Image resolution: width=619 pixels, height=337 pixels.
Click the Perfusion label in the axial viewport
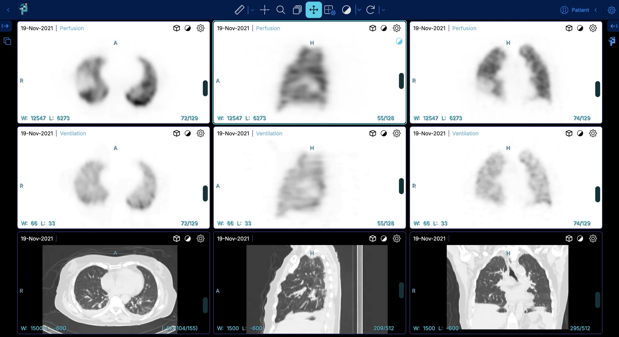(x=72, y=28)
